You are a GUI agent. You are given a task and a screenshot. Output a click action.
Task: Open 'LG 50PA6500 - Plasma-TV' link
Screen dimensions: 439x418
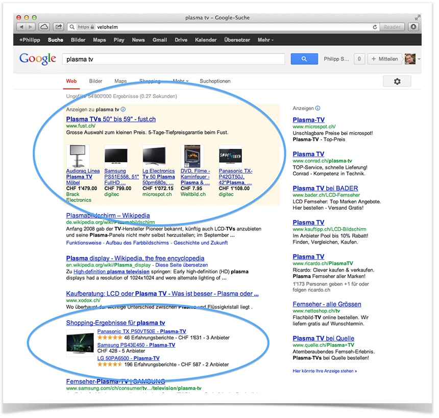[x=128, y=358]
